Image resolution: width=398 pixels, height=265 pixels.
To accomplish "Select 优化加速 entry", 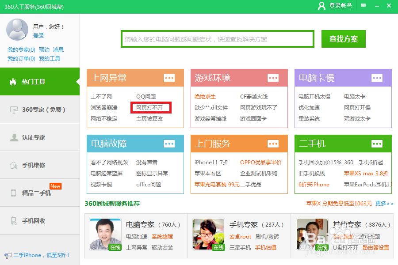I will (x=309, y=107).
